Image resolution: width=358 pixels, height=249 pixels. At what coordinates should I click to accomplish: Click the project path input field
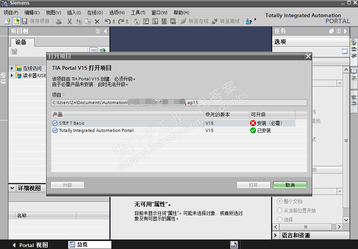point(179,103)
